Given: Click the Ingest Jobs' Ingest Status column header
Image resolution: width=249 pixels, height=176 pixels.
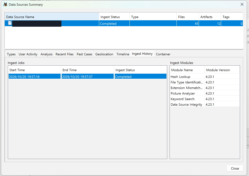Looking at the screenshot, I should pyautogui.click(x=140, y=70).
